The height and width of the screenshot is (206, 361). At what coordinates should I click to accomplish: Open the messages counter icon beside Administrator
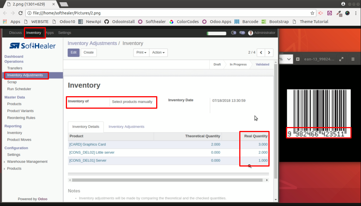[x=242, y=33]
